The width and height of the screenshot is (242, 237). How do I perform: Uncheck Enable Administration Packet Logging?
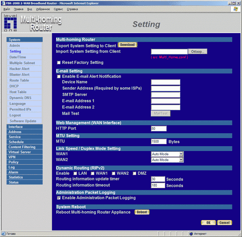click(59, 198)
